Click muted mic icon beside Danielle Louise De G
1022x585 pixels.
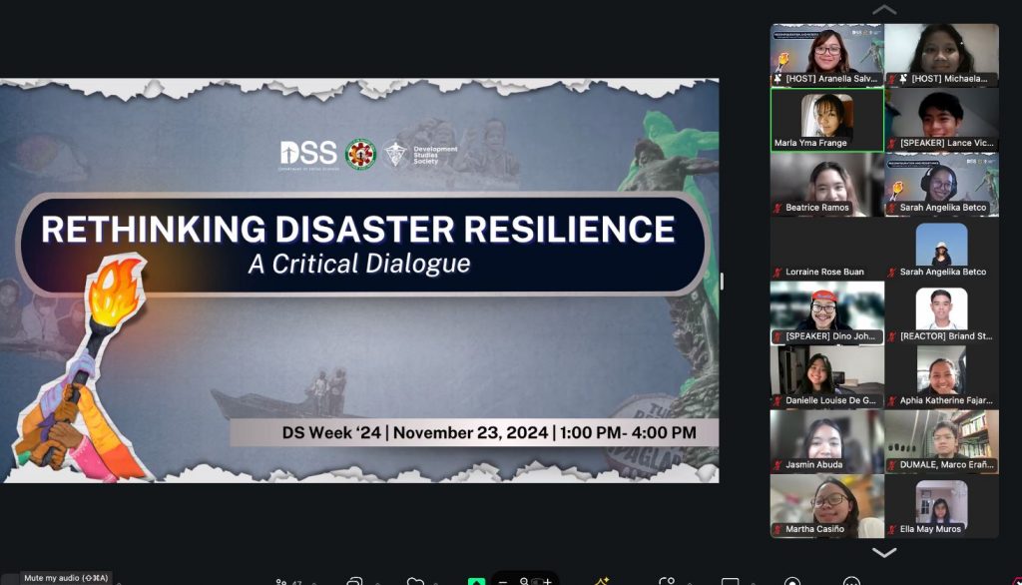tap(777, 400)
